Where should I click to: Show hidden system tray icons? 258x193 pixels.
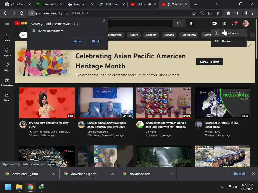pos(221,187)
